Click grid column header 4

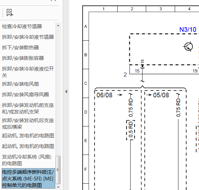pos(189,9)
